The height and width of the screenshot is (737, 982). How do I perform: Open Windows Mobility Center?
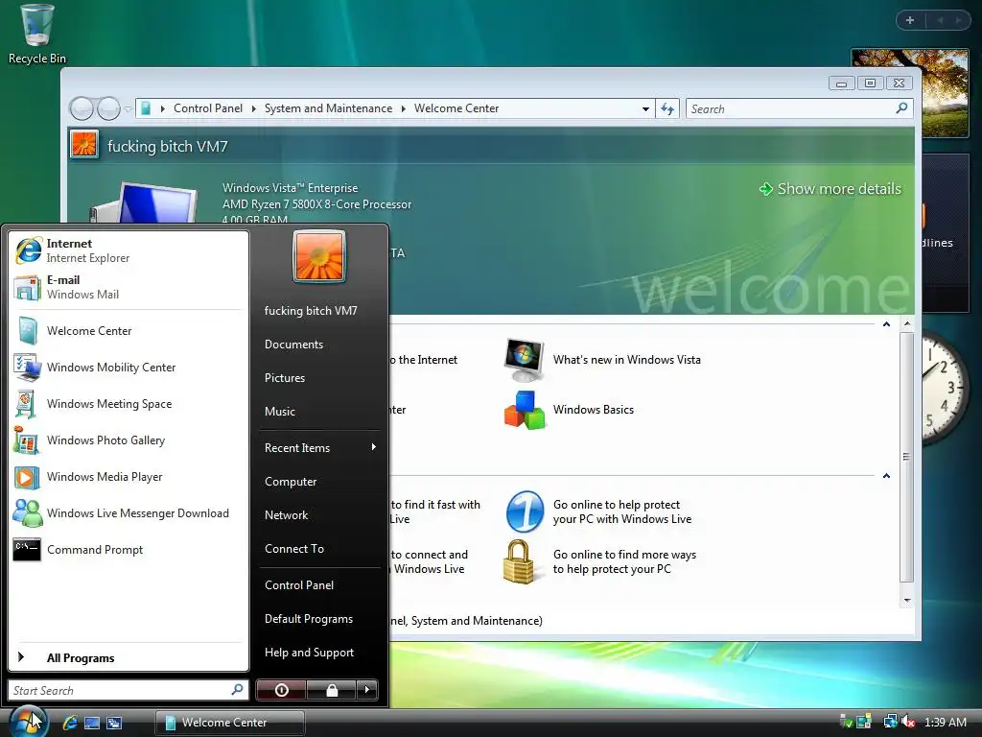point(129,368)
